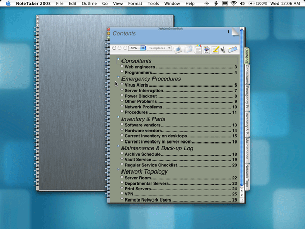Collapse the Maintenance & Back-up Log section
305x229 pixels.
pyautogui.click(x=118, y=146)
